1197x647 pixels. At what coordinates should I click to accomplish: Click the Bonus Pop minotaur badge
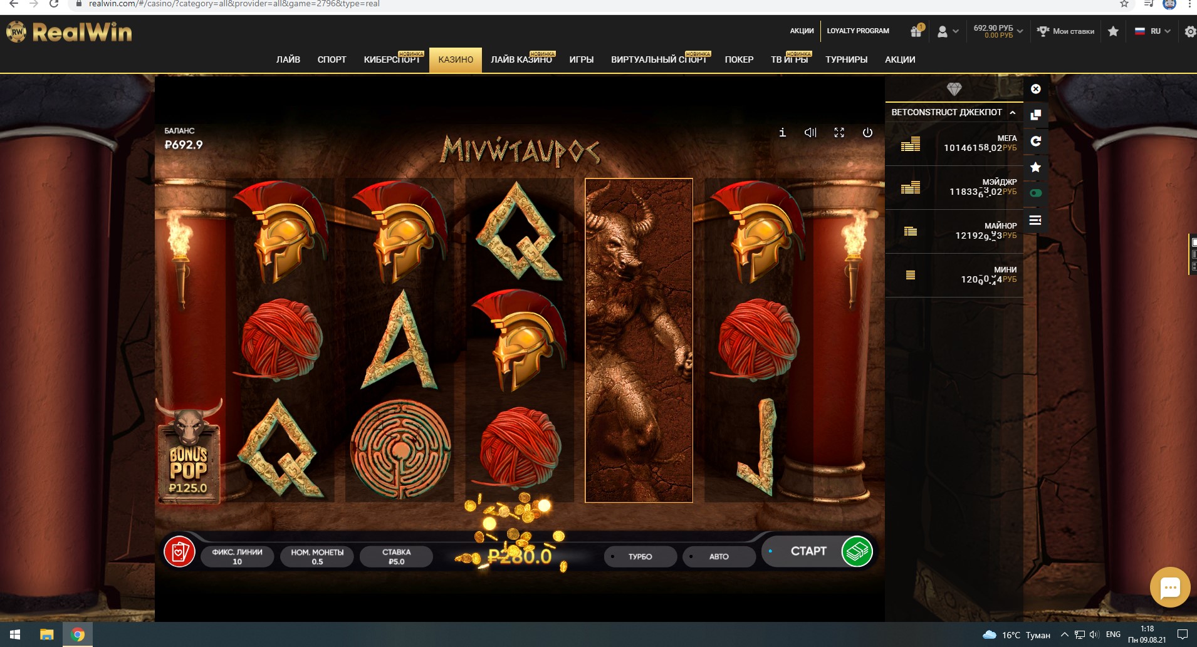coord(189,451)
